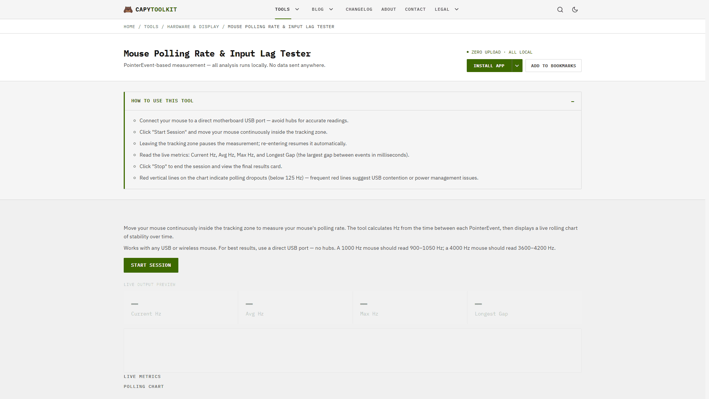Click the Avg Hz metric card

click(x=295, y=308)
